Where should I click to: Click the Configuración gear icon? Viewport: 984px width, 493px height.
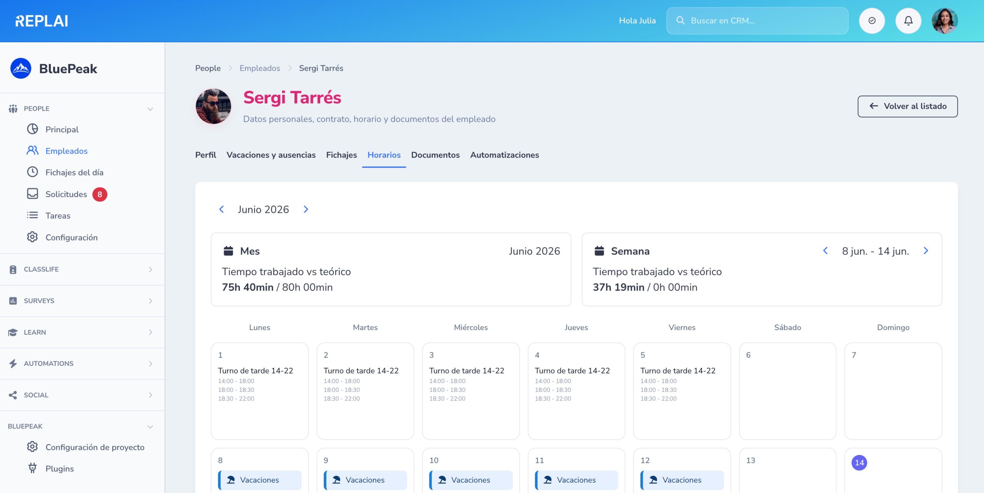coord(32,237)
